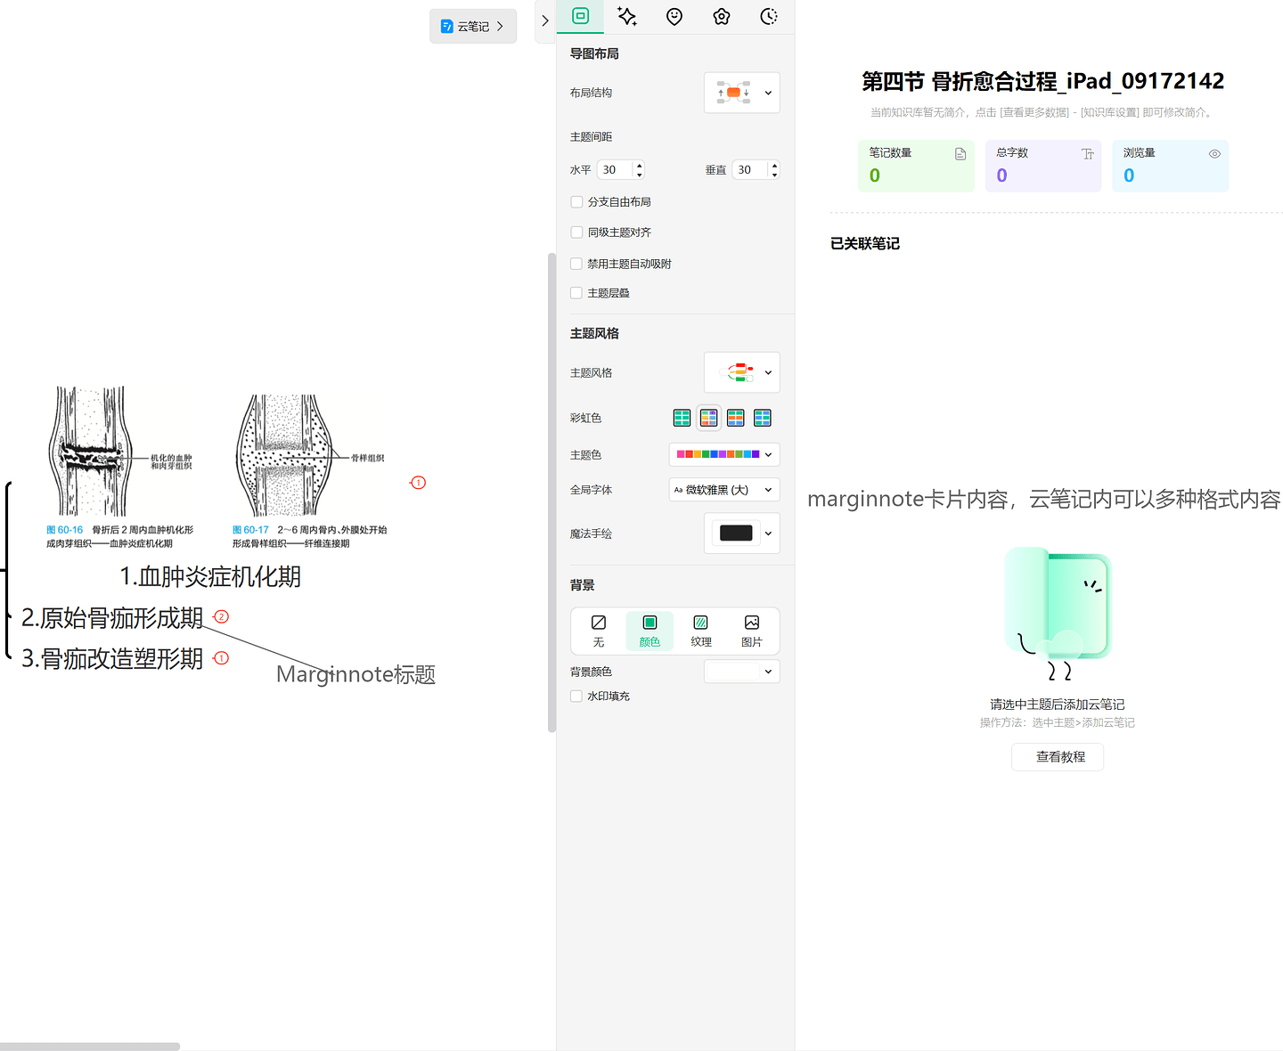Enable 分支自由布局 checkbox

coord(576,202)
